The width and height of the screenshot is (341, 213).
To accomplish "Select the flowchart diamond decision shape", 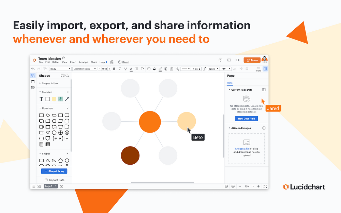I will [48, 115].
